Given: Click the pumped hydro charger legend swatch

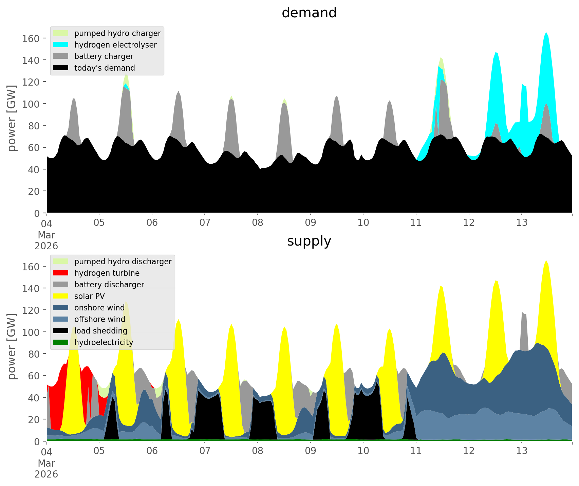Looking at the screenshot, I should pos(61,33).
